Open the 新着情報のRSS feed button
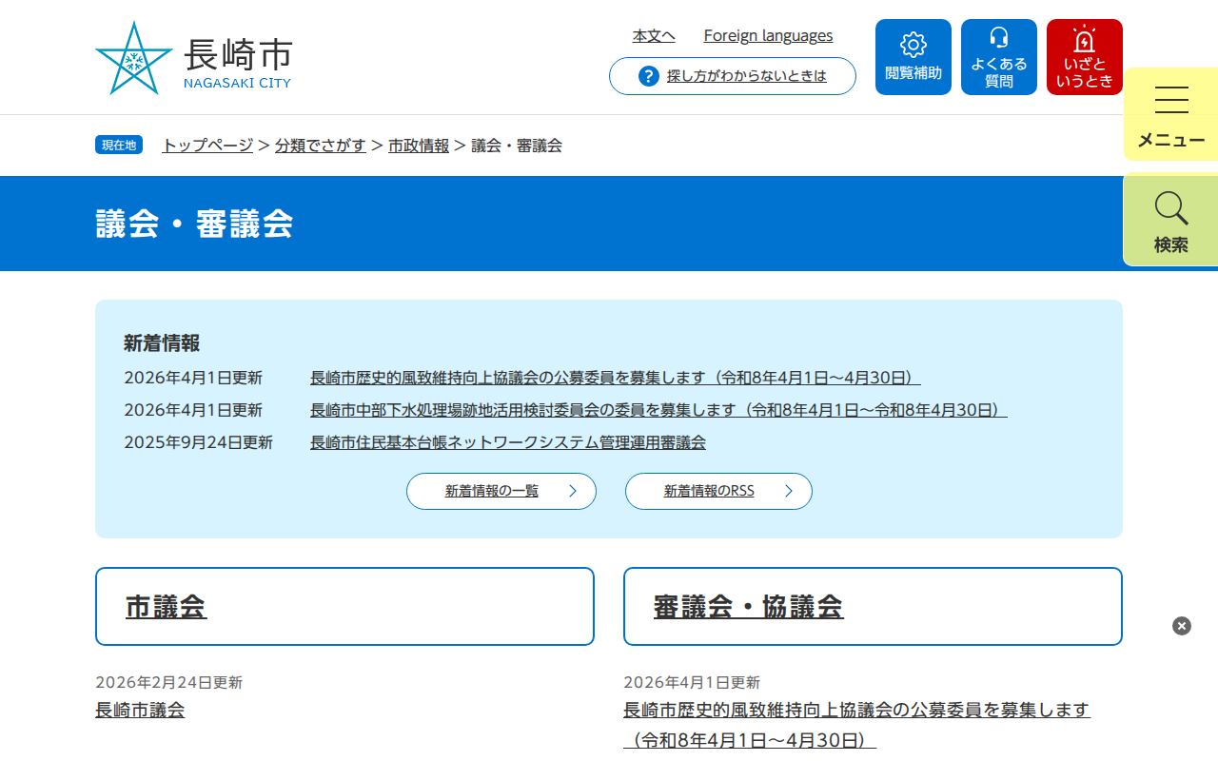This screenshot has width=1218, height=761. [x=717, y=491]
